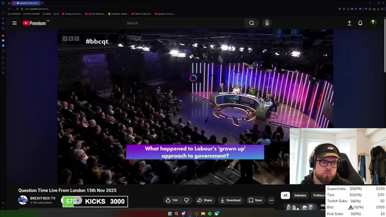Open 'The UFC Betting S...' bookmark
This screenshot has width=386, height=217.
click(x=95, y=14)
